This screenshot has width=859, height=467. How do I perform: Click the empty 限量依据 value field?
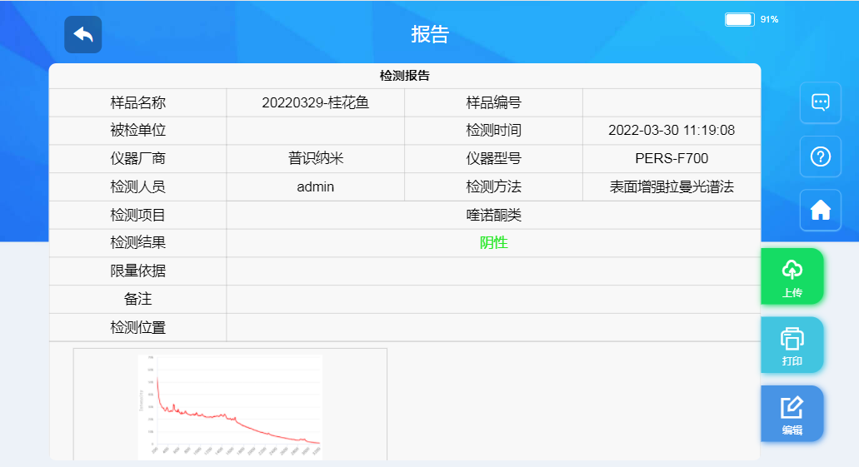pos(493,271)
